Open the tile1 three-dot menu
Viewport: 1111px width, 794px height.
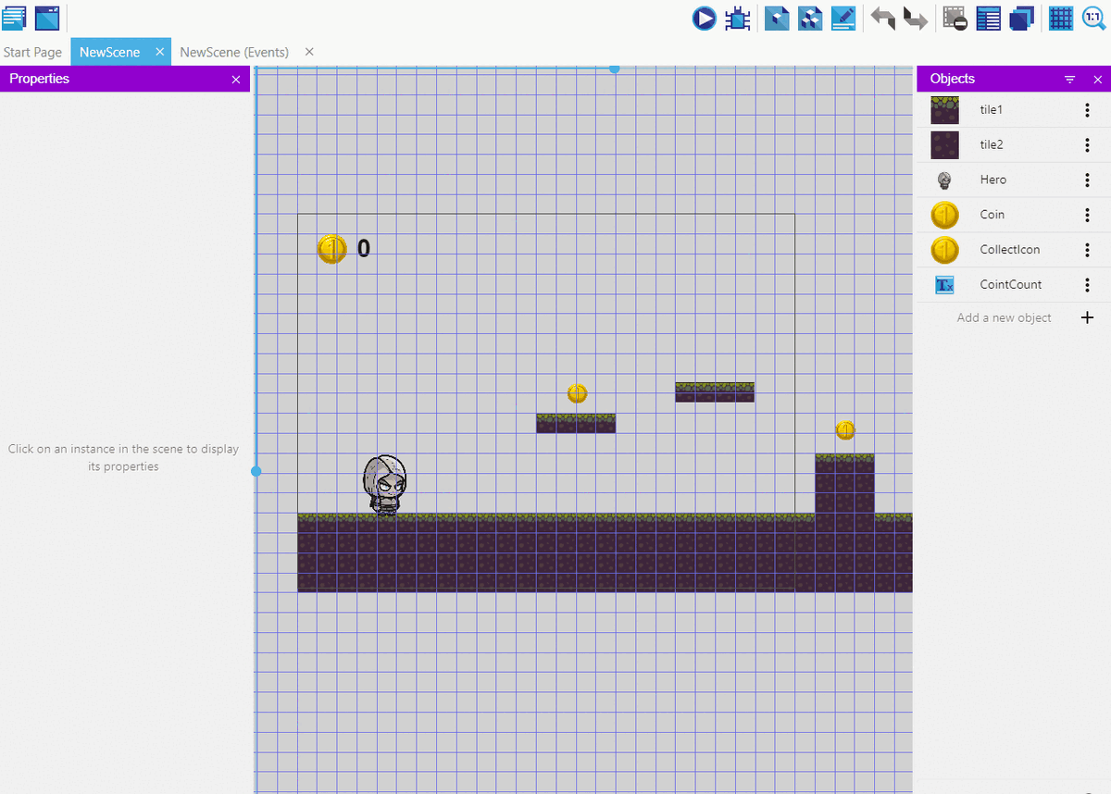tap(1088, 110)
